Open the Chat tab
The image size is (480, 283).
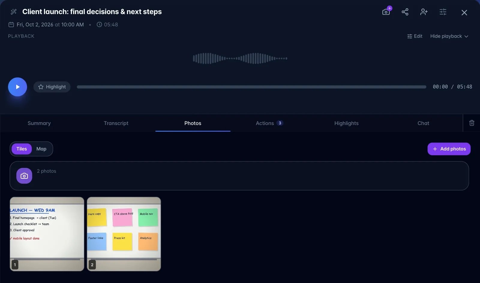click(x=423, y=123)
